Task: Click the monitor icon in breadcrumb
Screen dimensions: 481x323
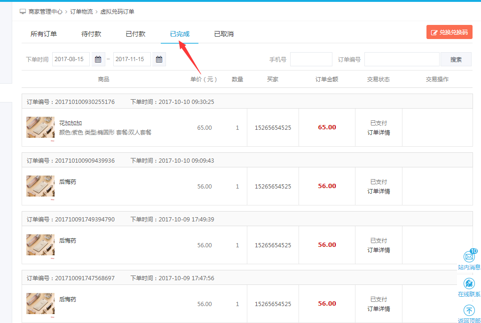Action: (23, 11)
